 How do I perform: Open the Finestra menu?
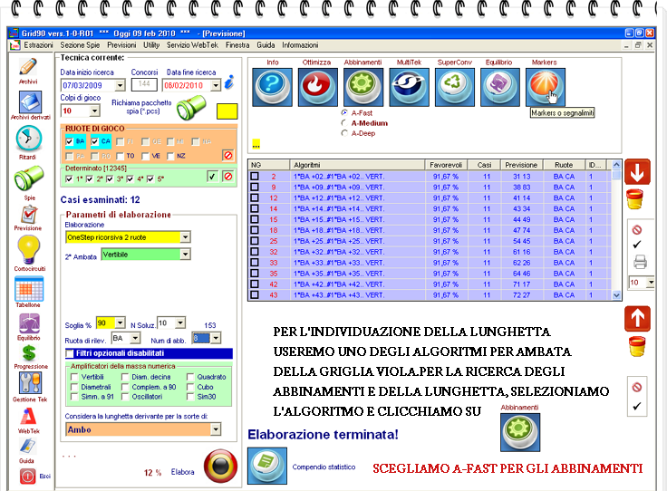coord(237,45)
